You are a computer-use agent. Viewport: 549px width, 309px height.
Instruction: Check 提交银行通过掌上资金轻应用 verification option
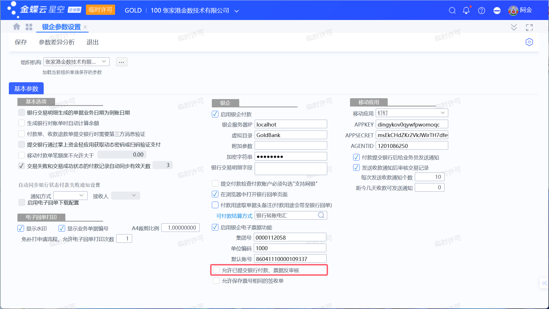[x=21, y=145]
